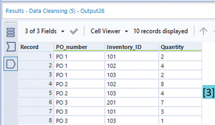Click the Quantity column header
This screenshot has width=215, height=125.
[172, 47]
